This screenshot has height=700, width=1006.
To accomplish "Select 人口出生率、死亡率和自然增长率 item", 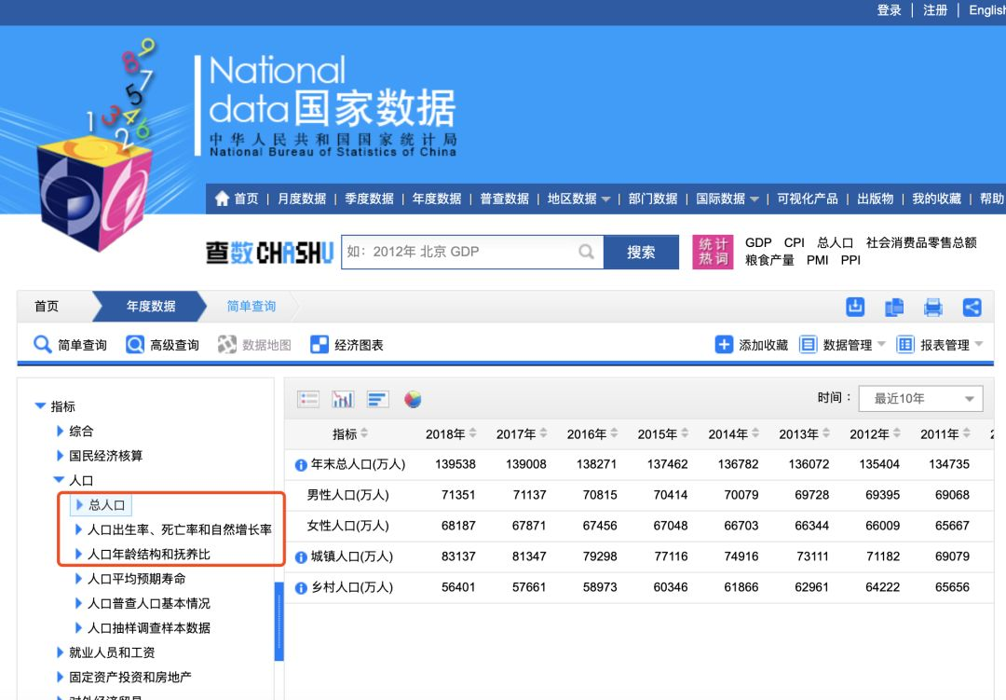I will (x=180, y=529).
